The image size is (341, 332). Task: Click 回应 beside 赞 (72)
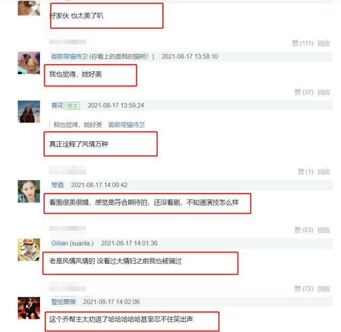click(324, 289)
